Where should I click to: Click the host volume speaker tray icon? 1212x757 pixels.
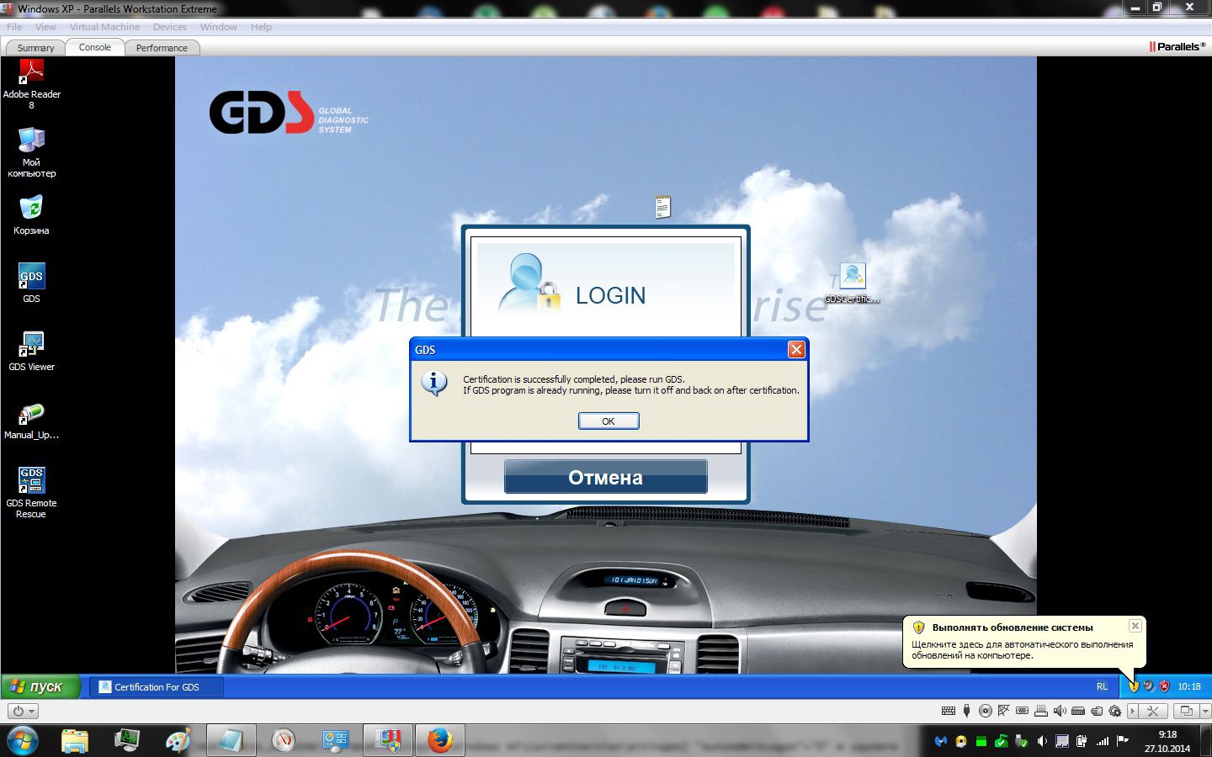coord(1042,741)
